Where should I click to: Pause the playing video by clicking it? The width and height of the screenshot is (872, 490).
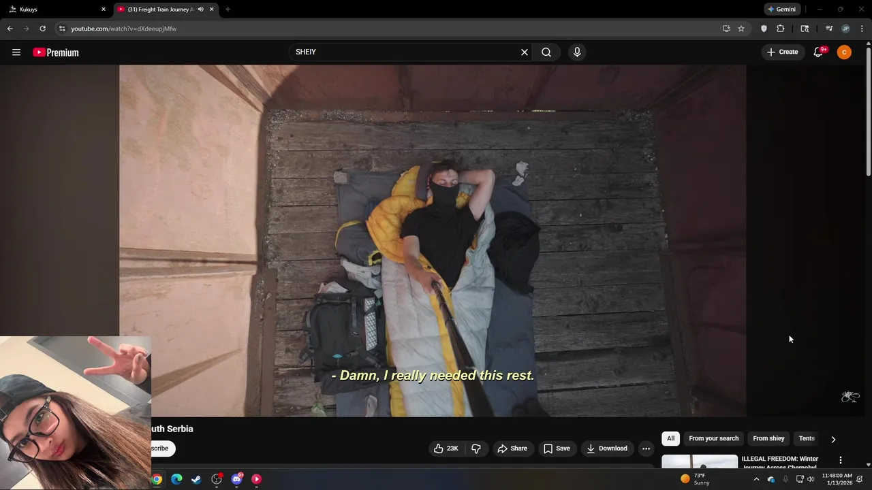click(433, 240)
